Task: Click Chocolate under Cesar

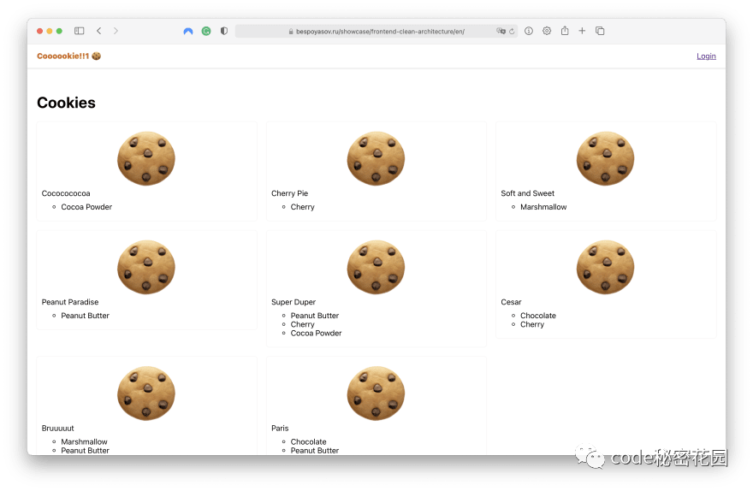Action: click(x=538, y=316)
